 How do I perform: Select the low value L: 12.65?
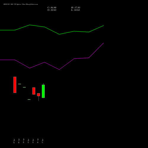(75, 10)
